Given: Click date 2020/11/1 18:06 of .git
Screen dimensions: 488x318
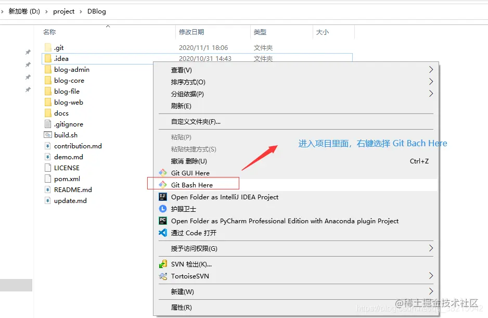Looking at the screenshot, I should click(203, 47).
